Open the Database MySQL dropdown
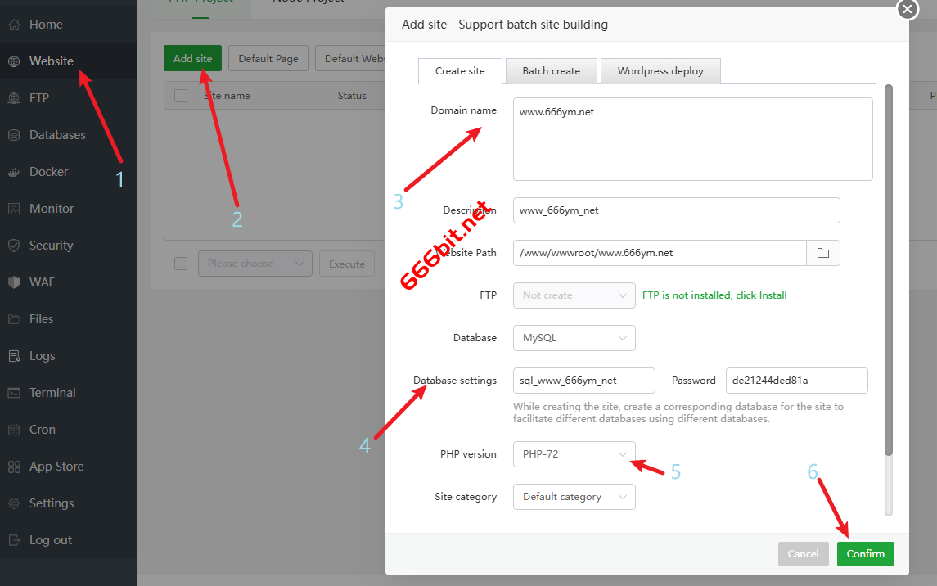The width and height of the screenshot is (937, 586). click(574, 338)
